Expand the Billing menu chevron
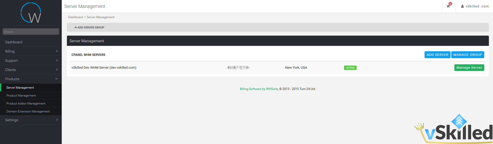This screenshot has height=144, width=493. pyautogui.click(x=57, y=51)
